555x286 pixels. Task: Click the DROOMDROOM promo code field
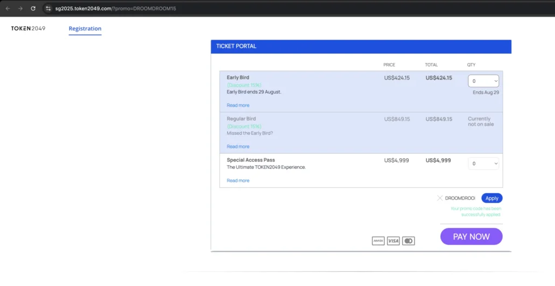tap(460, 198)
